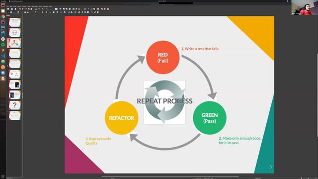Open the Help menu

pos(50,6)
